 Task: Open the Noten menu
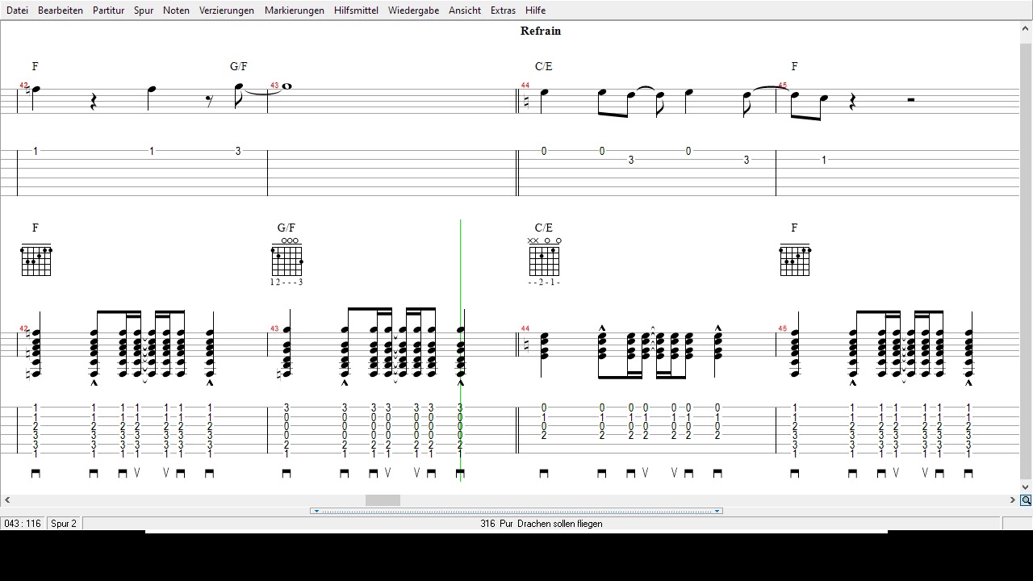click(x=176, y=10)
